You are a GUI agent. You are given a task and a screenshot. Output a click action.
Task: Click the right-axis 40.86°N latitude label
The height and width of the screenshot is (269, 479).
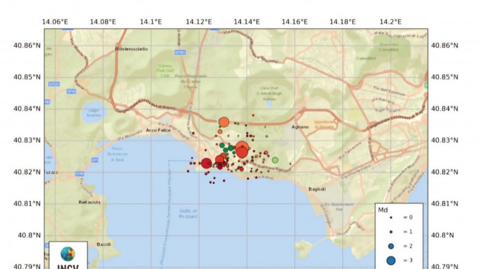pyautogui.click(x=445, y=45)
